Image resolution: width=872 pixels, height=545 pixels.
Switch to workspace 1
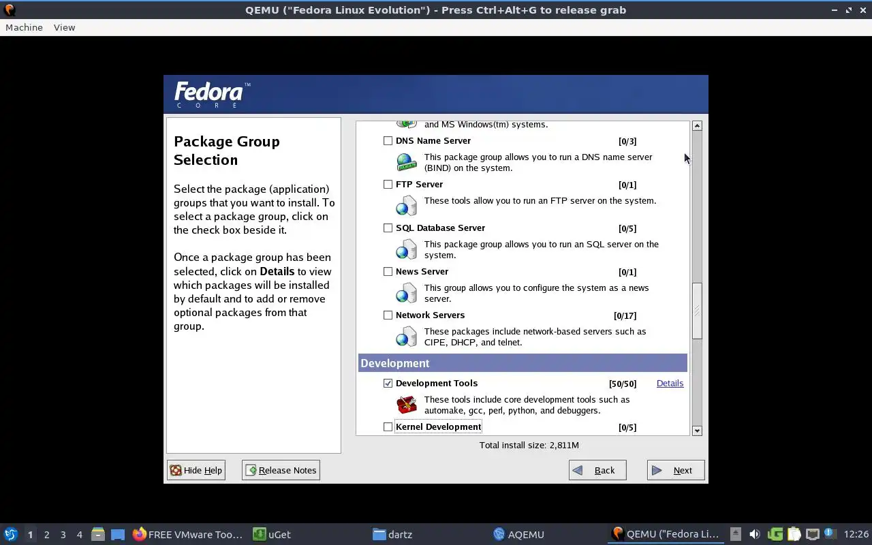coord(30,535)
